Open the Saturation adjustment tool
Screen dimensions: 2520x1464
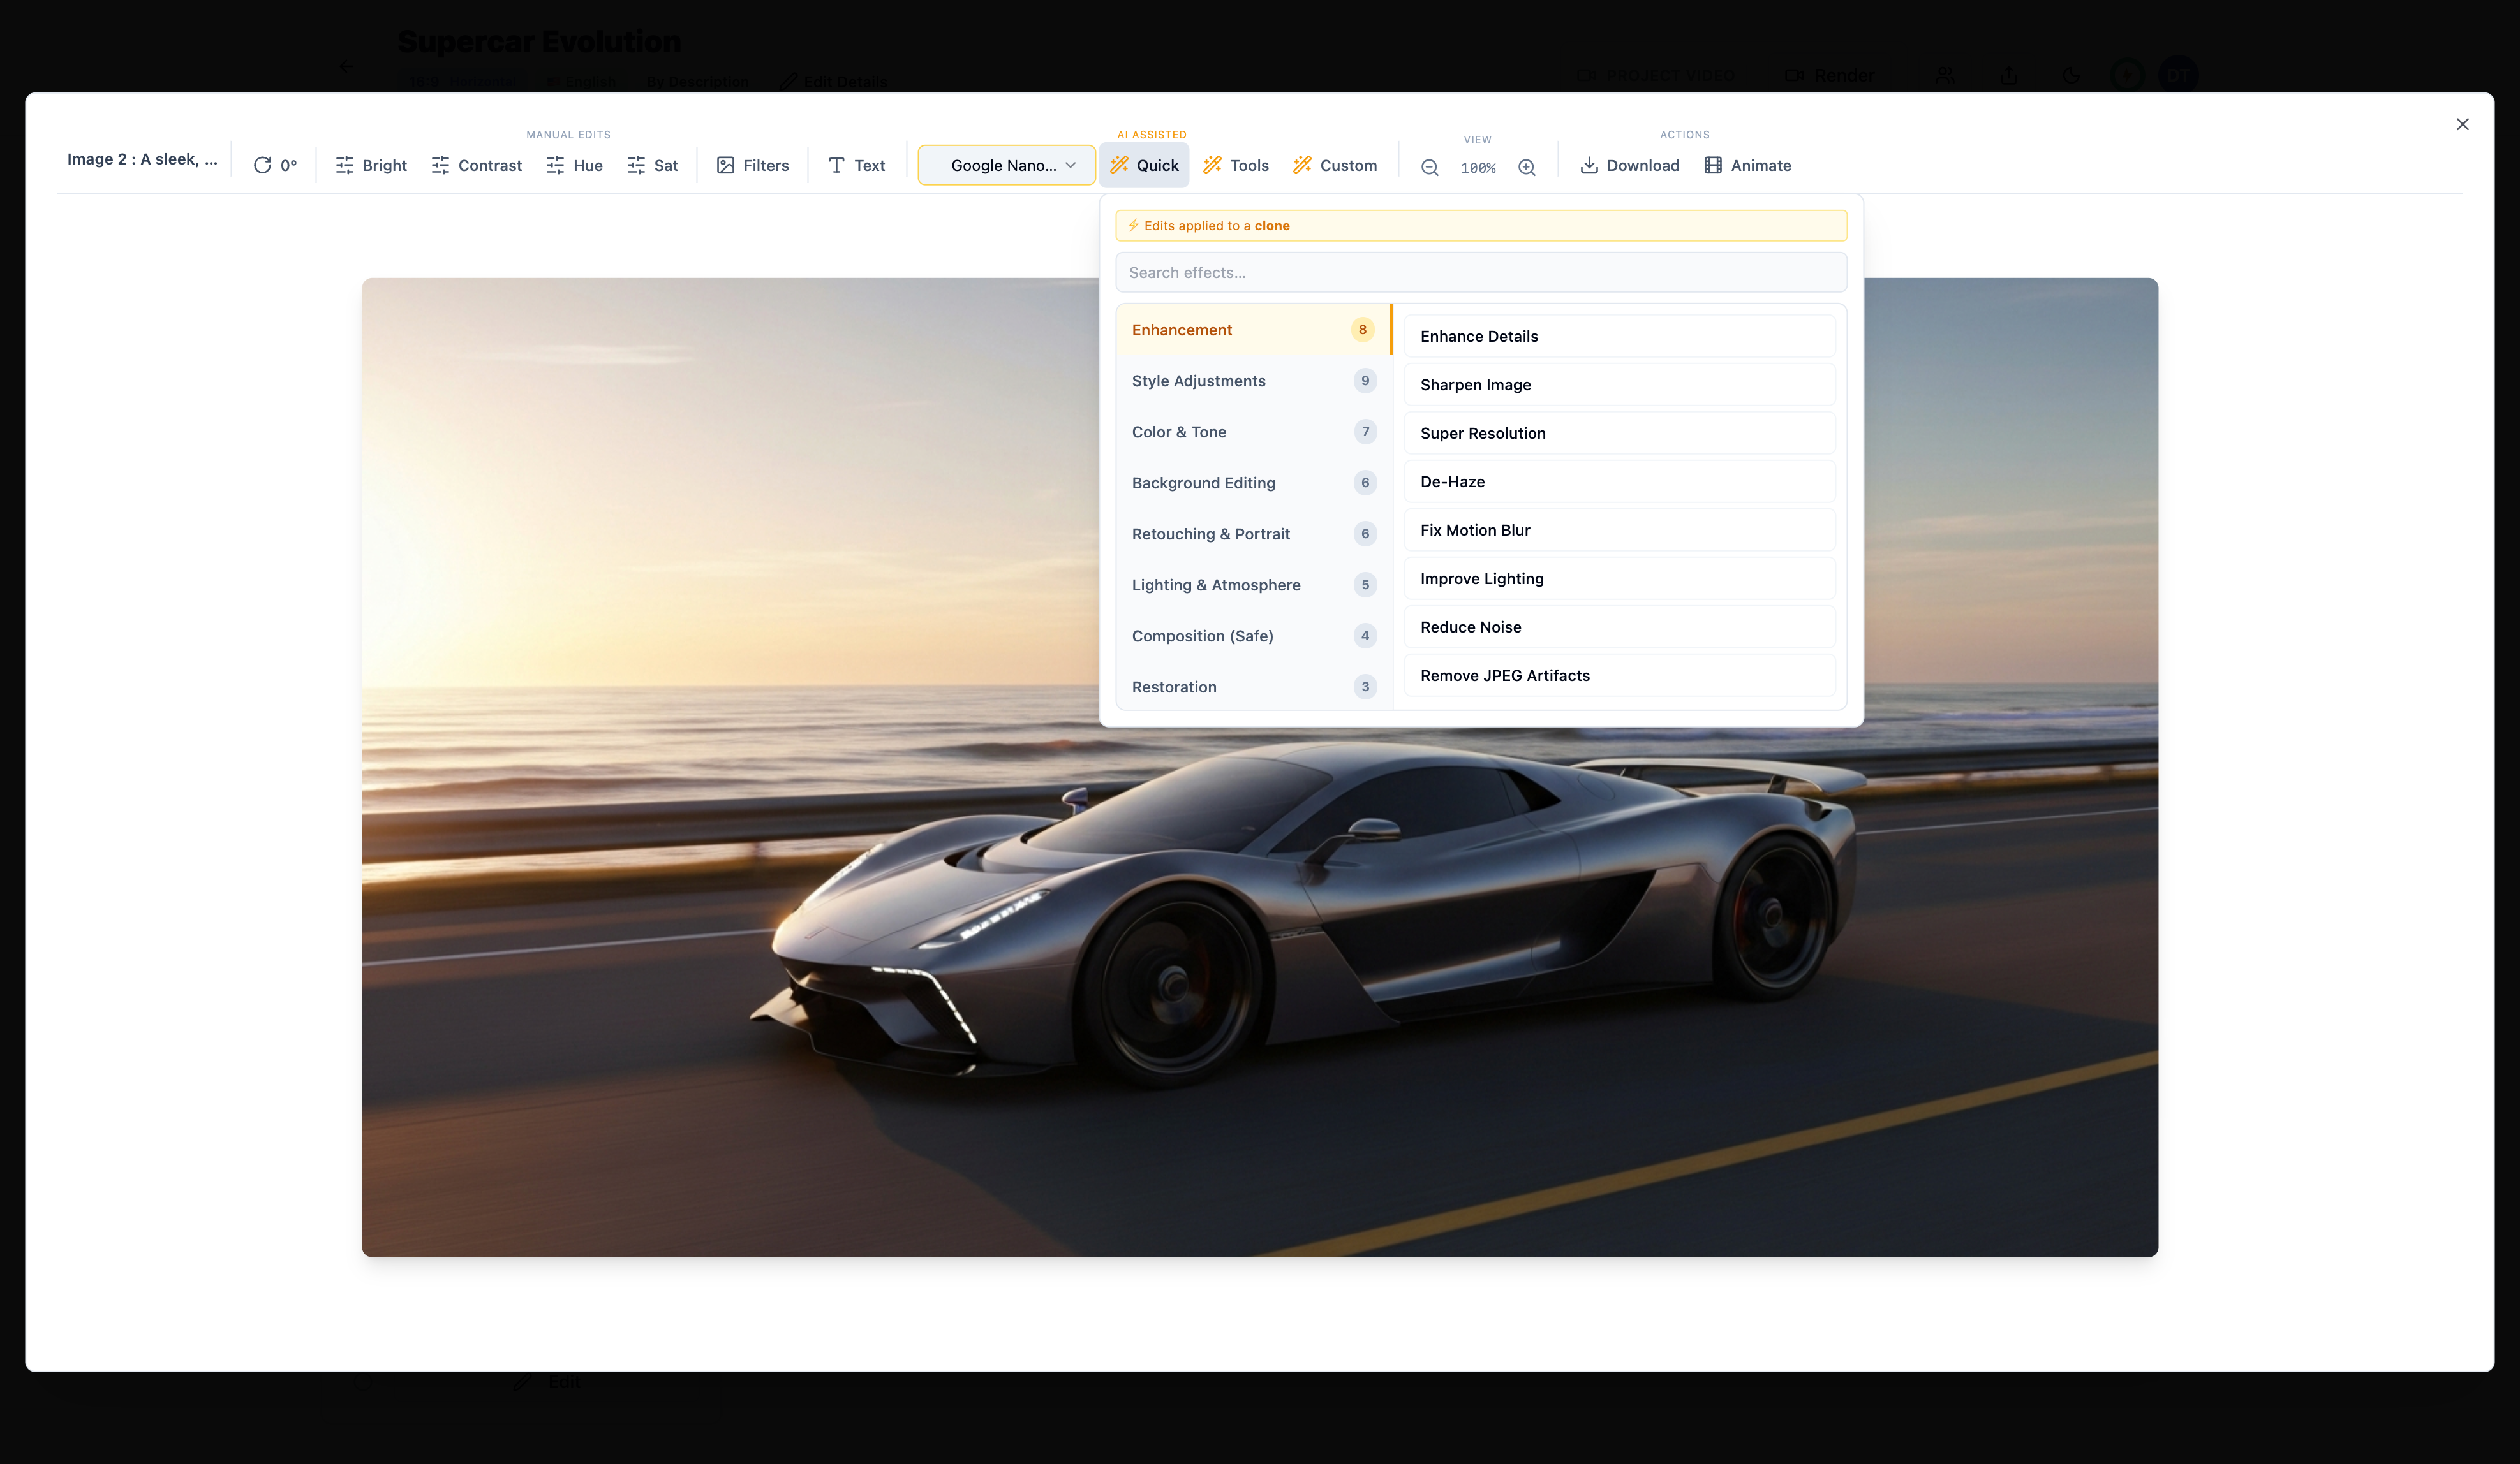653,165
